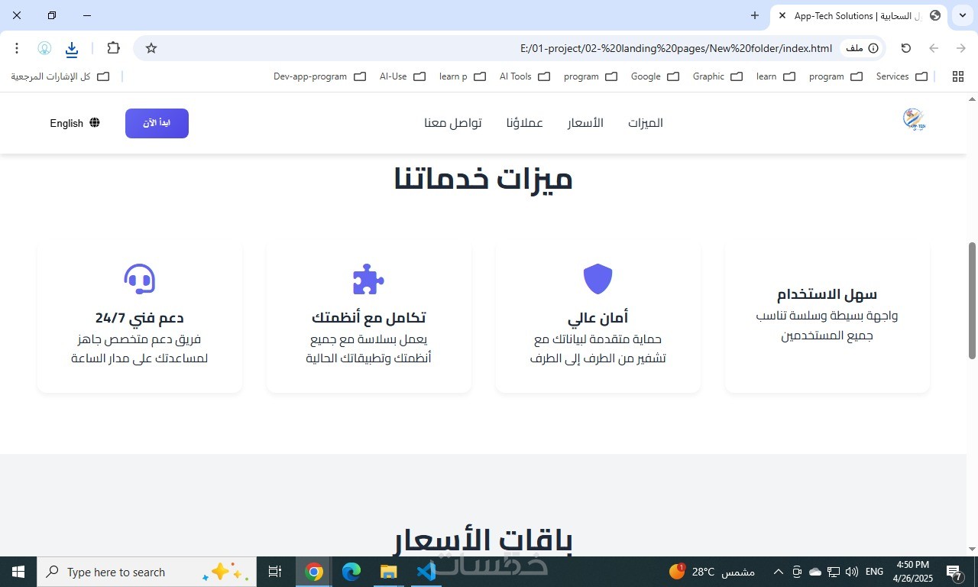Open the browser extensions icon
The image size is (978, 587).
pyautogui.click(x=113, y=48)
